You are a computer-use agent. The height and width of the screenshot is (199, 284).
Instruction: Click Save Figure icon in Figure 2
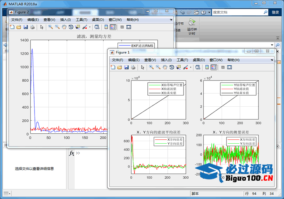(x=25, y=27)
